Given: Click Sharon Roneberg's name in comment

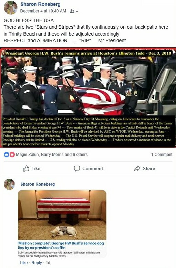Looking at the screenshot, I should coord(38,184).
